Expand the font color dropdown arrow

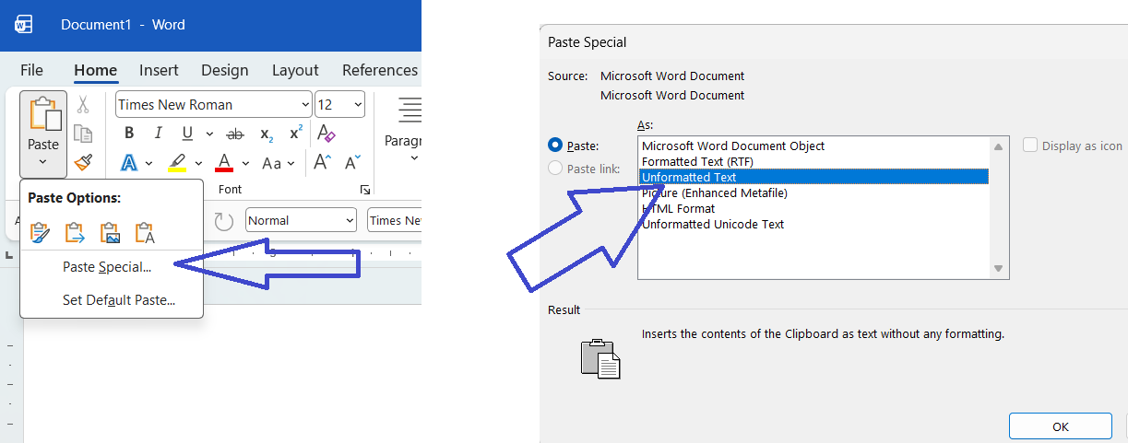245,163
